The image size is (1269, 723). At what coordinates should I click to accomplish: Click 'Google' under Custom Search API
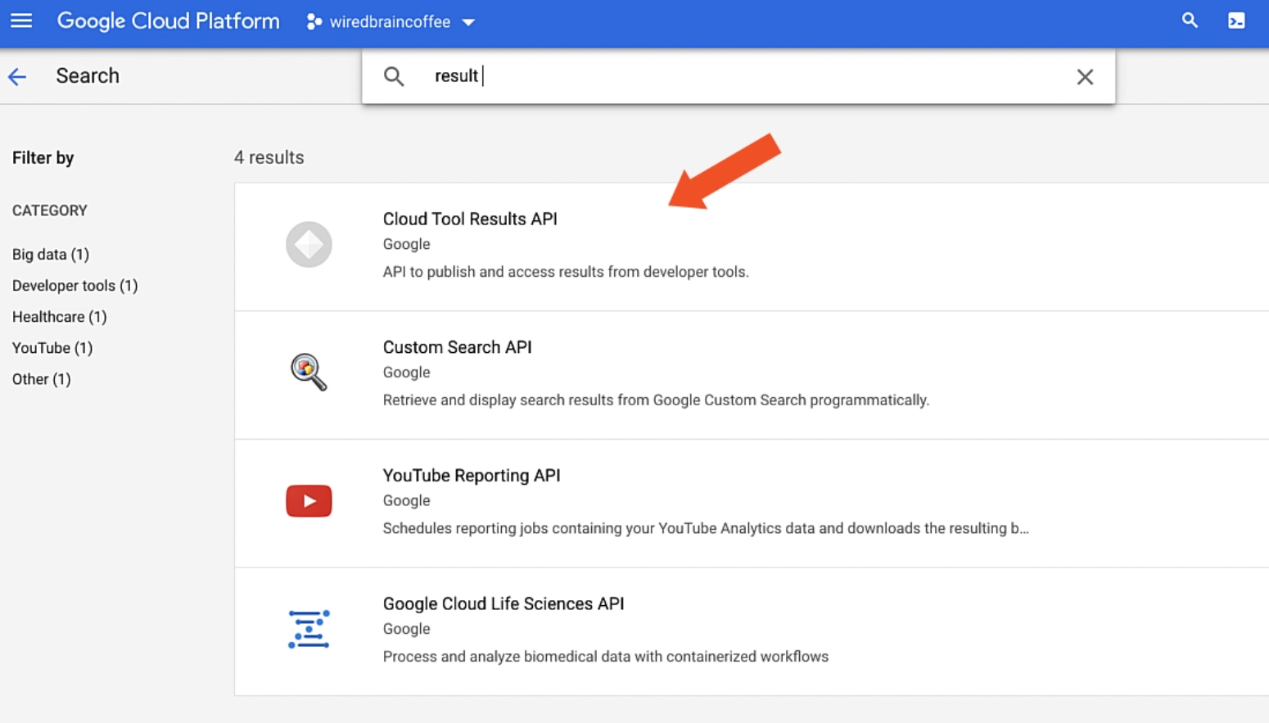point(406,373)
